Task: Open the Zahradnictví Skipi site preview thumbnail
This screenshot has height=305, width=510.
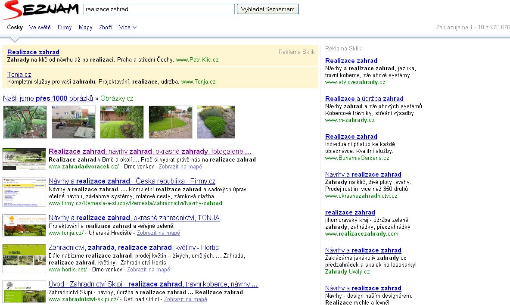Action: tap(24, 292)
